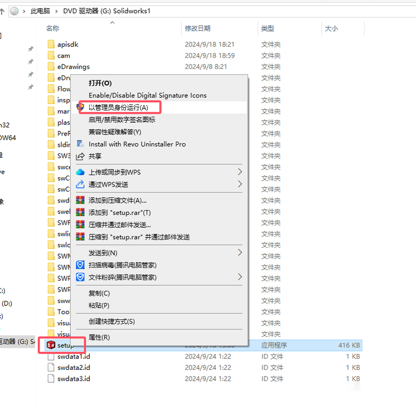
Task: Choose 创建快捷方式(S) menu entry
Action: (112, 321)
